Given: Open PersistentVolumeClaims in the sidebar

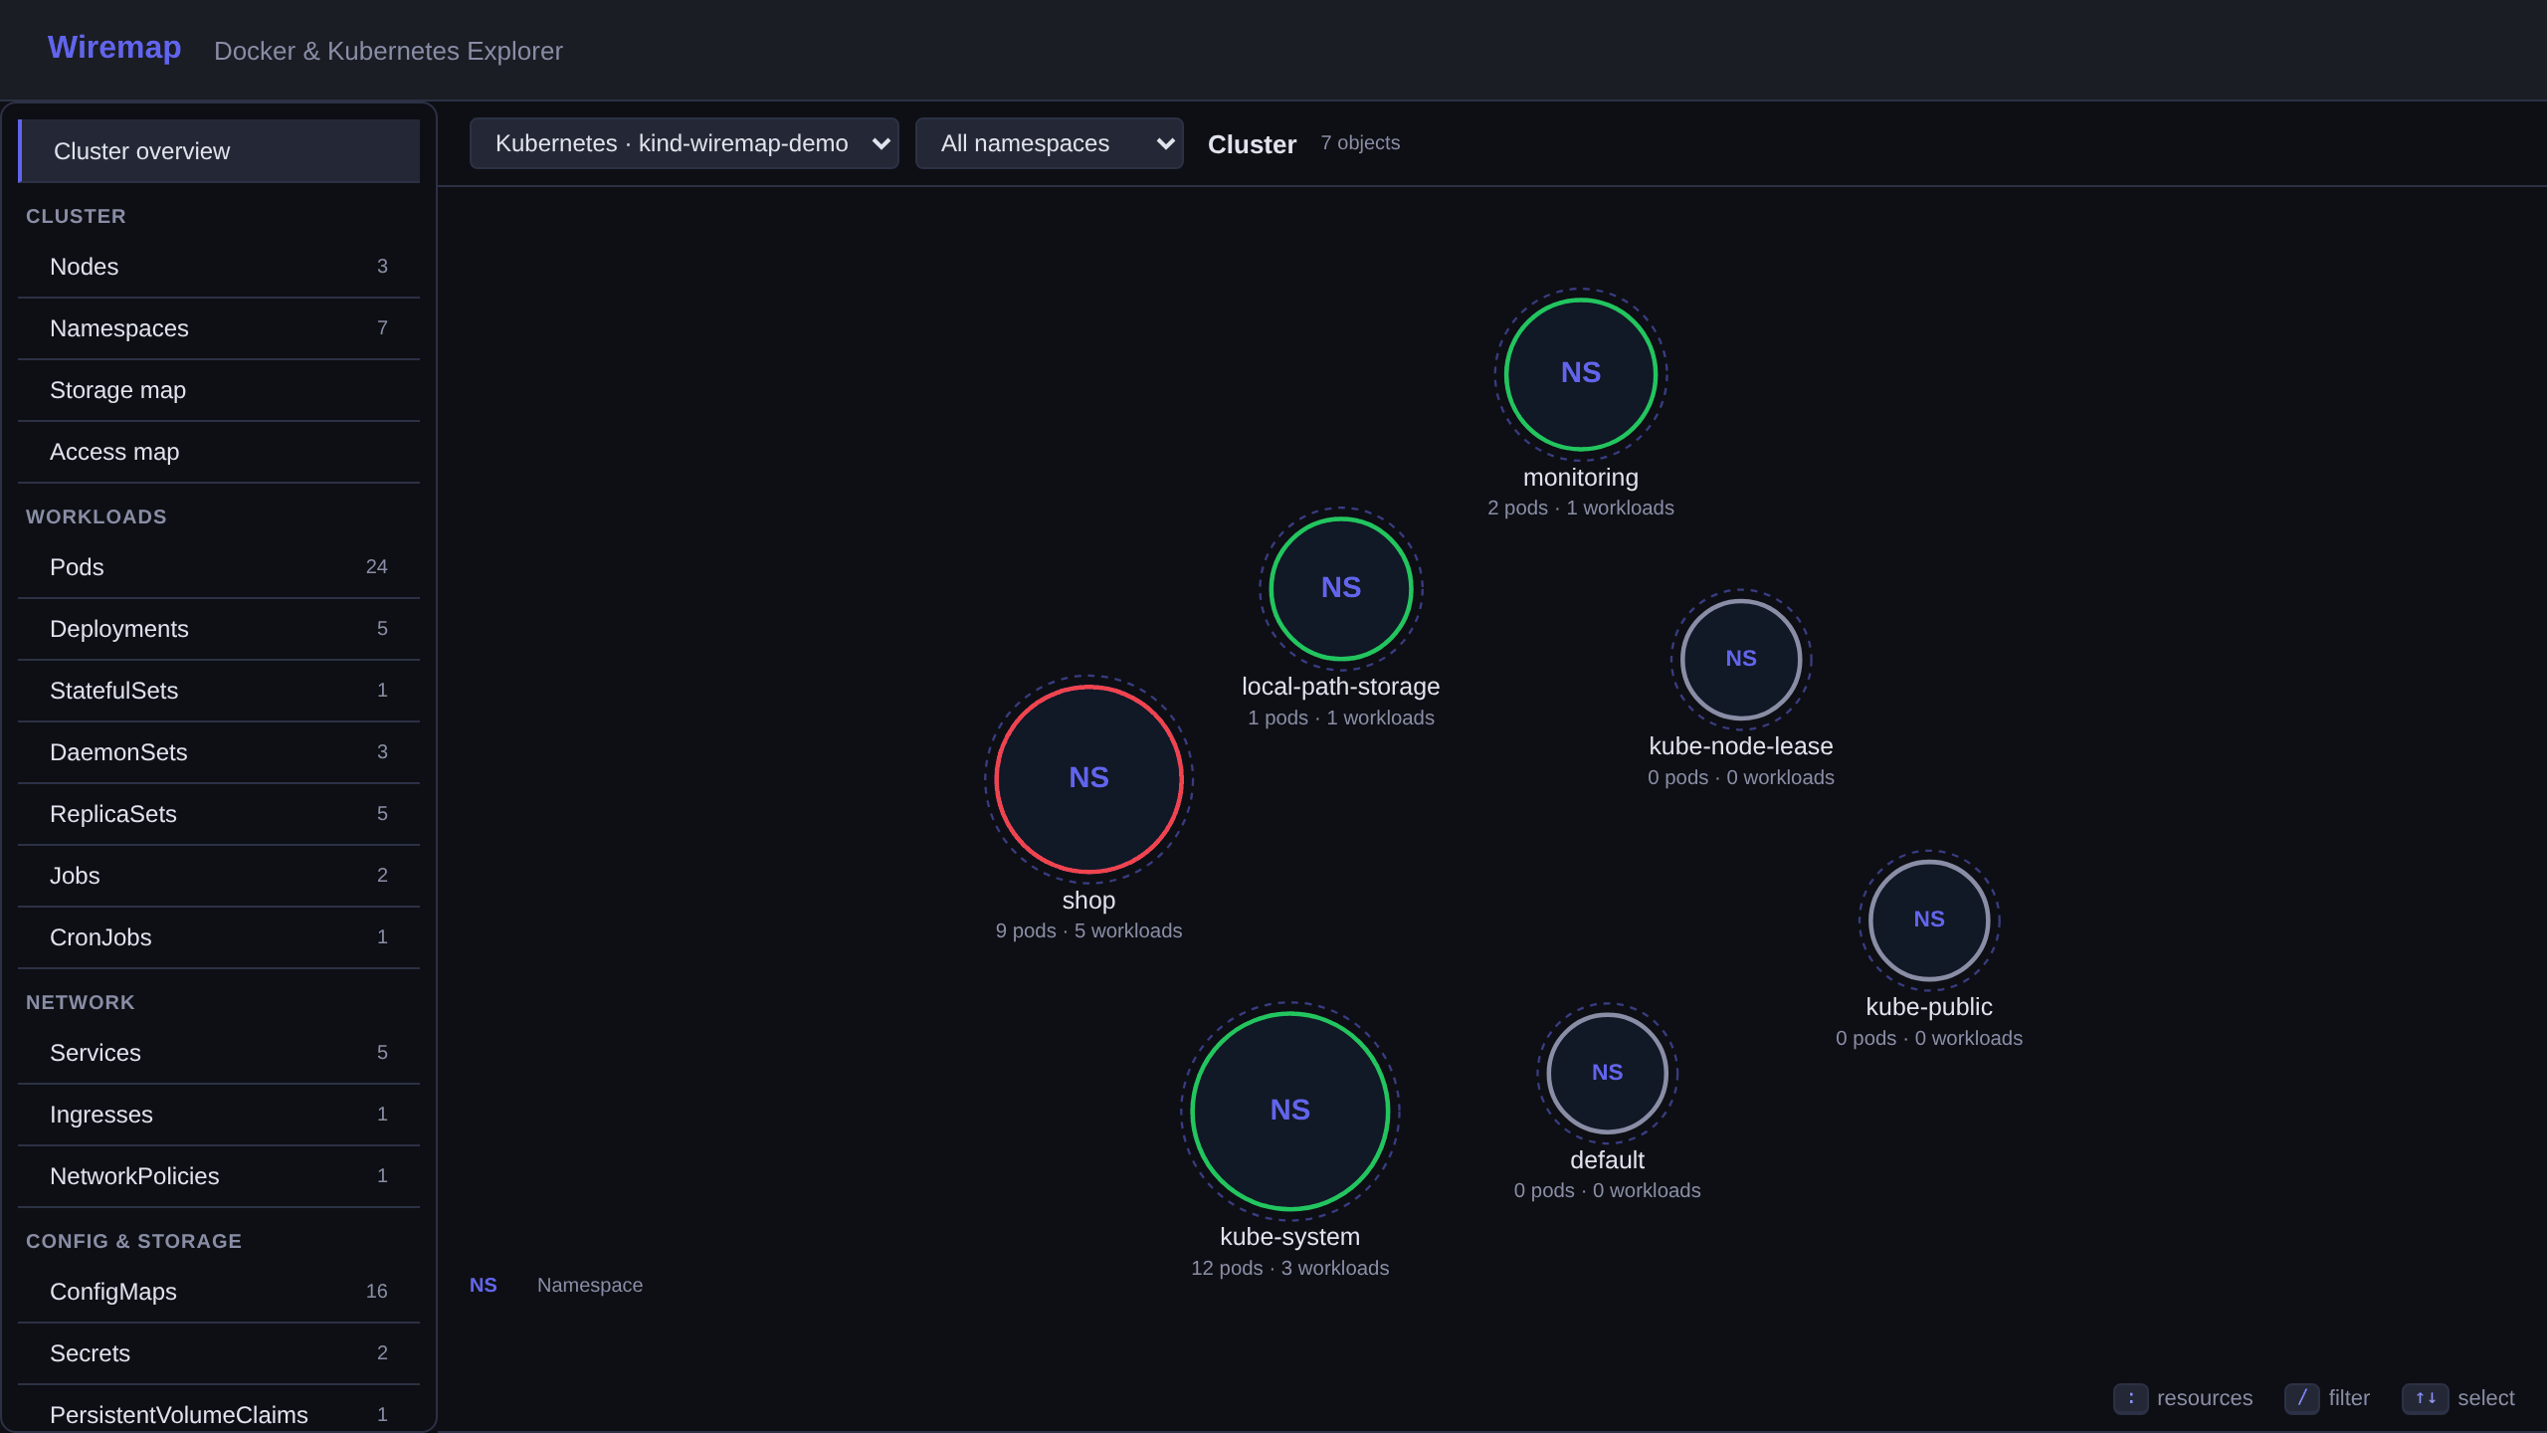Looking at the screenshot, I should [x=219, y=1411].
